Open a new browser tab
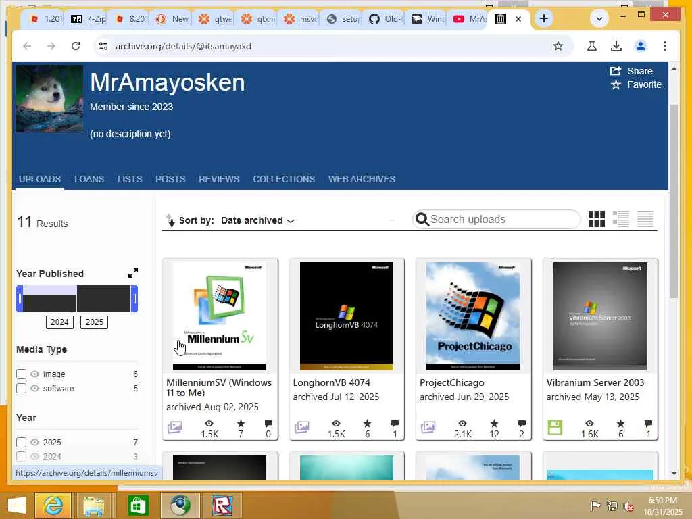Screen dimensions: 692x519 pos(544,18)
